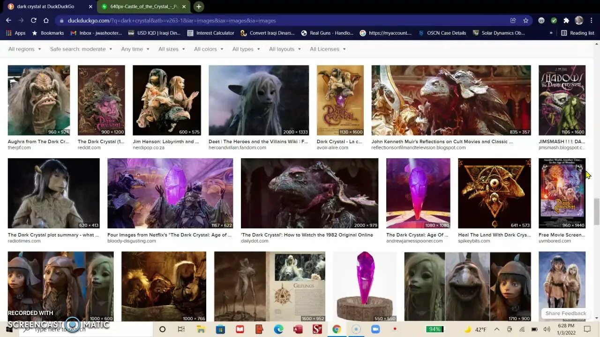
Task: Click the green checkmark extension icon
Action: coord(554,21)
